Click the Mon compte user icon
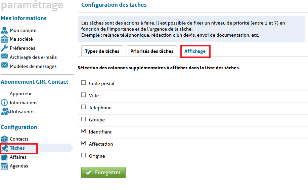308x190 pixels. pos(4,30)
